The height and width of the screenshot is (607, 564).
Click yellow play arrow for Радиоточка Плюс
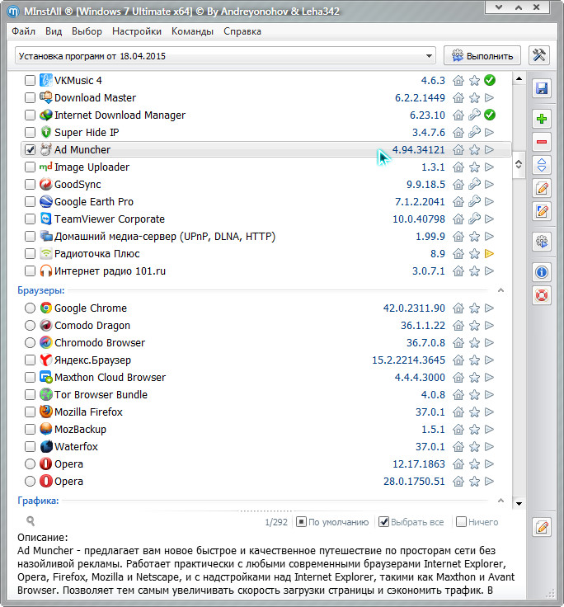489,253
